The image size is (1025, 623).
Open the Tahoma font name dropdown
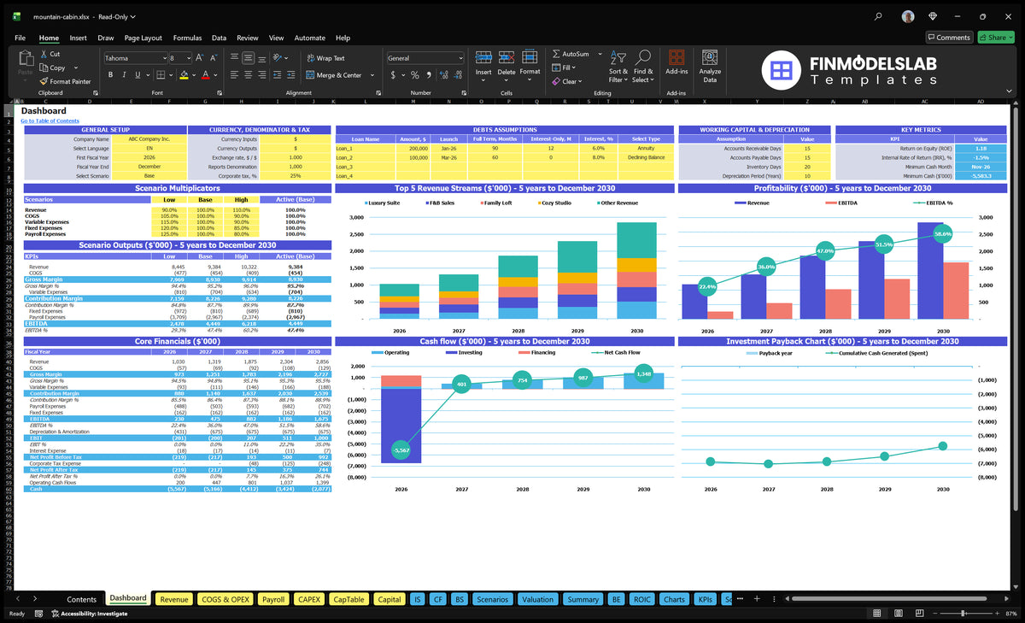click(163, 58)
